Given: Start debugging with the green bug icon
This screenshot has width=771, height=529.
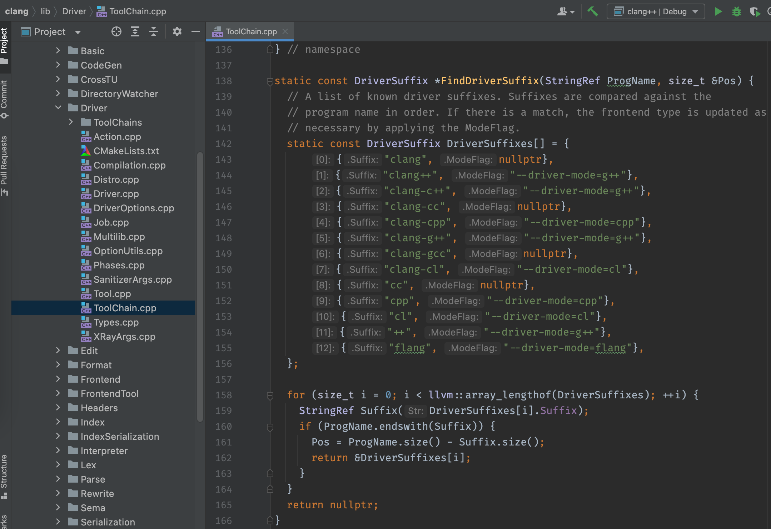Looking at the screenshot, I should pos(736,11).
